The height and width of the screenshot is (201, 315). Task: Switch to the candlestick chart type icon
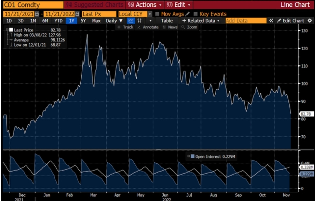click(x=139, y=21)
